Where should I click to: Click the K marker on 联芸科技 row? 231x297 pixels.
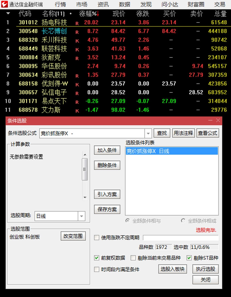pos(77,50)
